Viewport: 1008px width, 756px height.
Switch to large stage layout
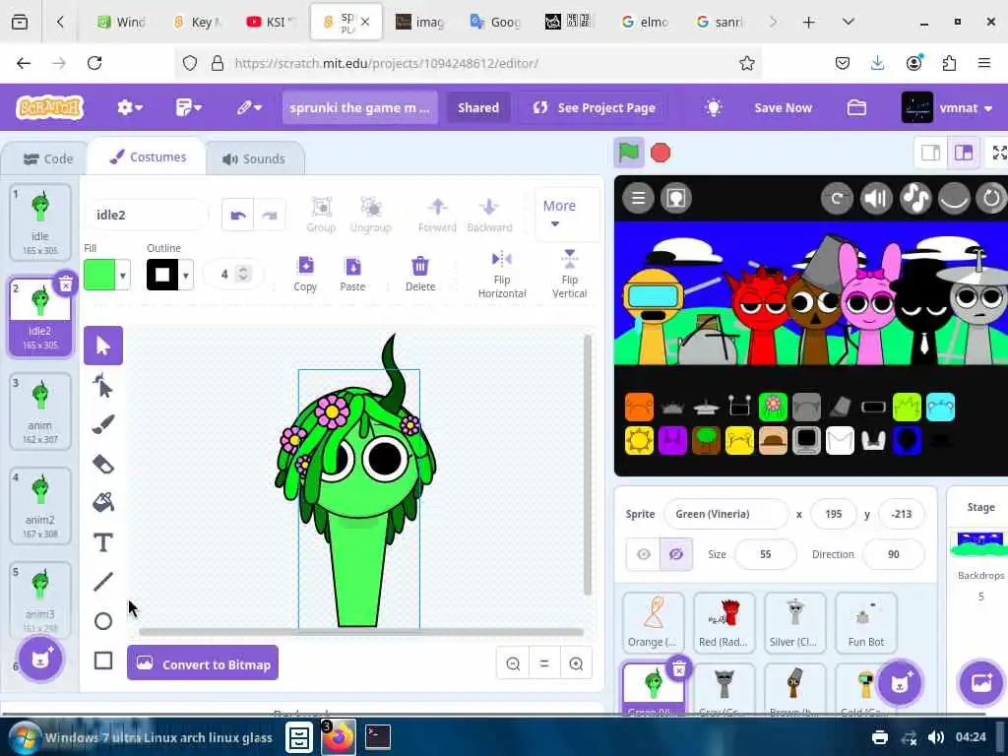(x=963, y=153)
